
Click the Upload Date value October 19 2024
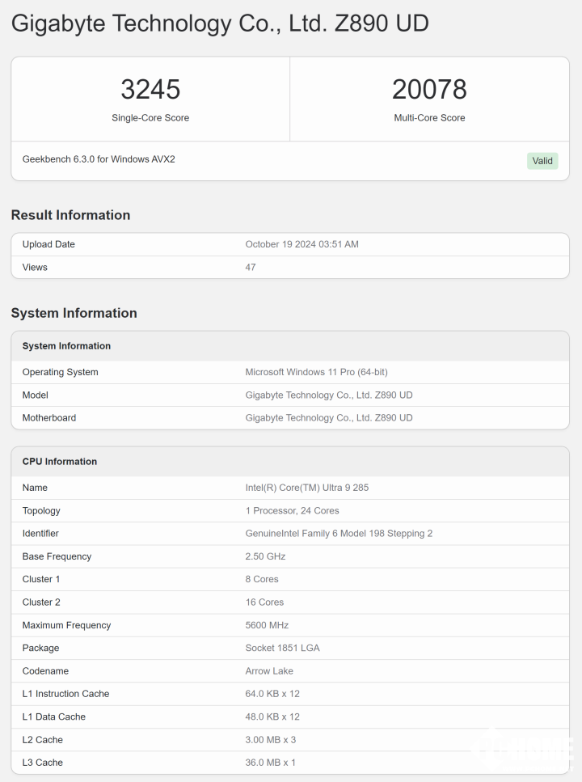tap(302, 244)
